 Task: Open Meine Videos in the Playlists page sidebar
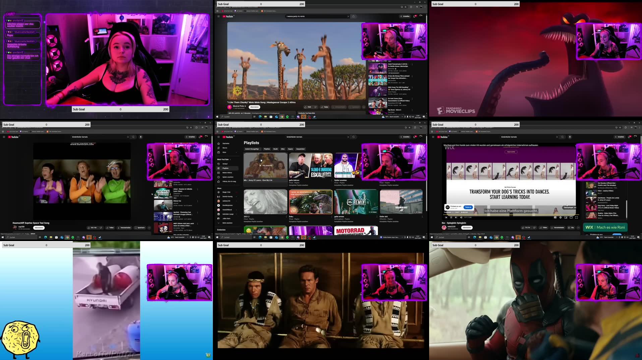(x=227, y=172)
